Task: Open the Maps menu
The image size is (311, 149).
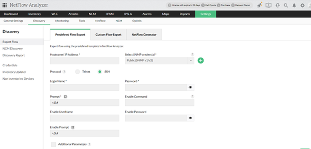Action: point(165,14)
